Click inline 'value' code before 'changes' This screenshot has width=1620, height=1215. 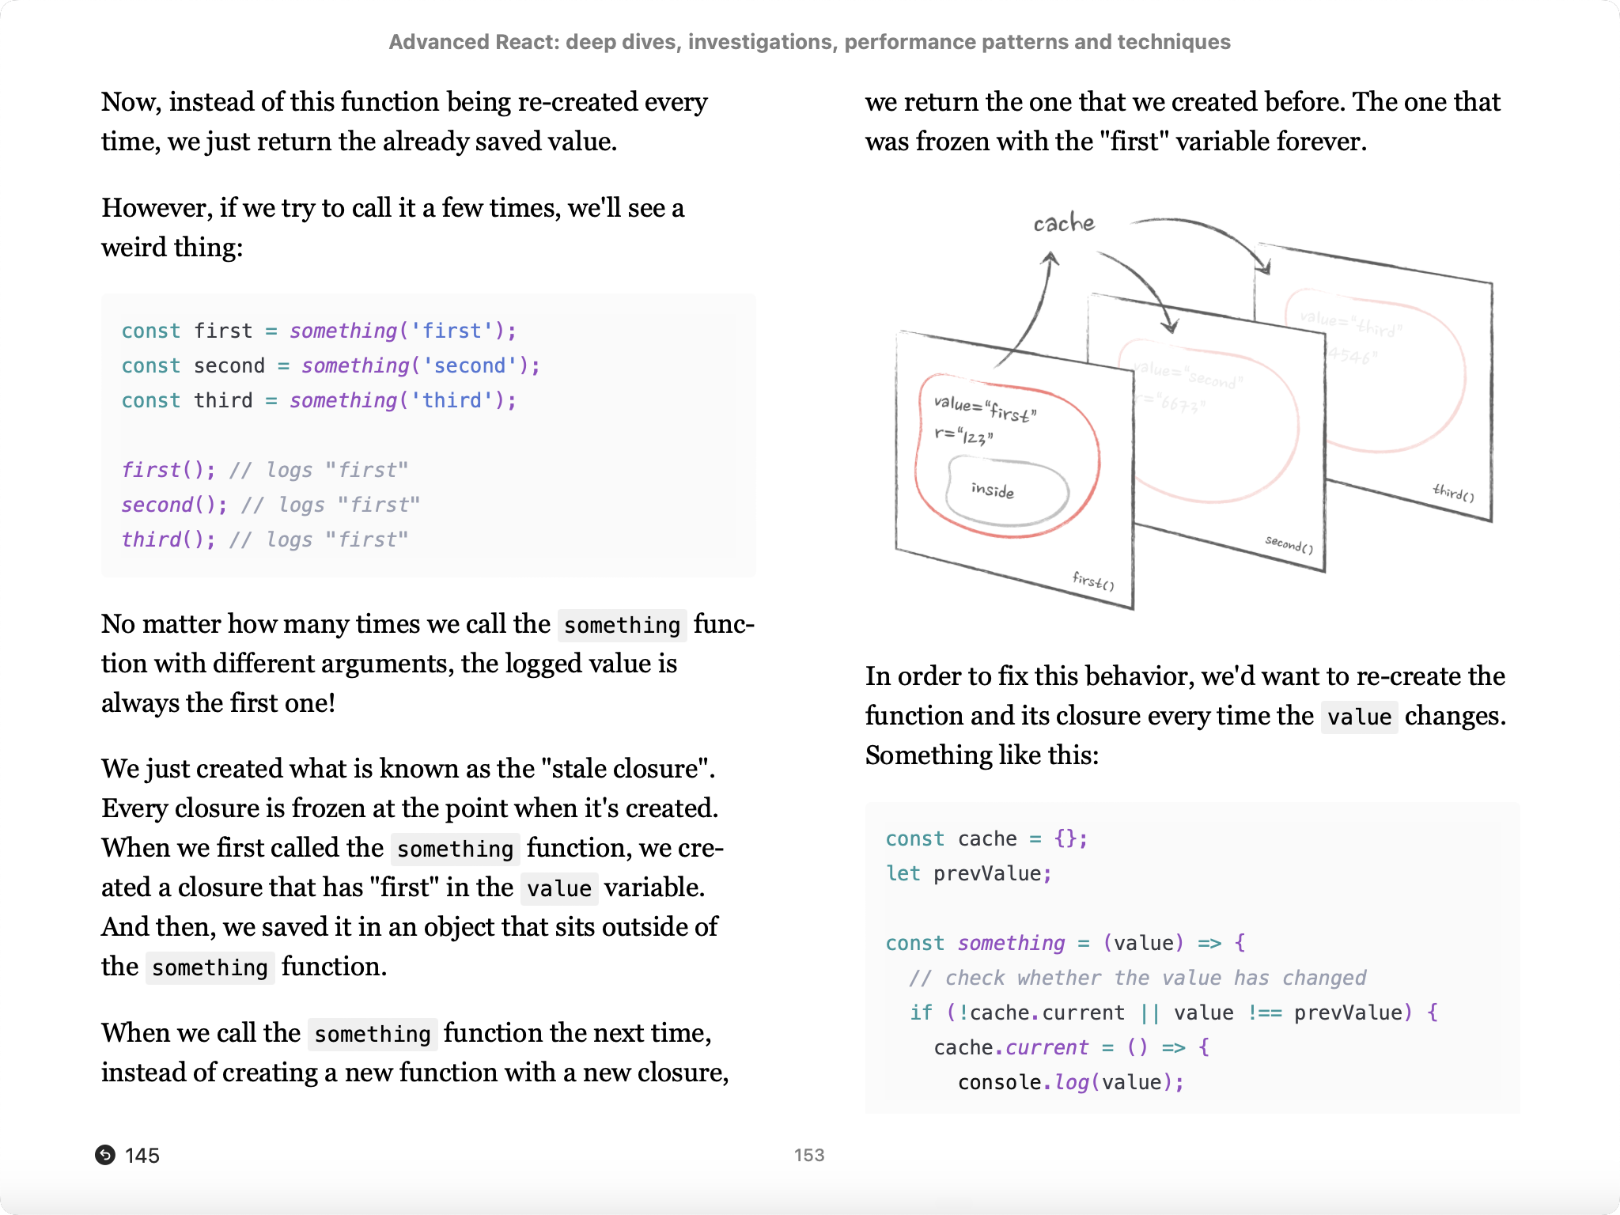click(x=1358, y=717)
